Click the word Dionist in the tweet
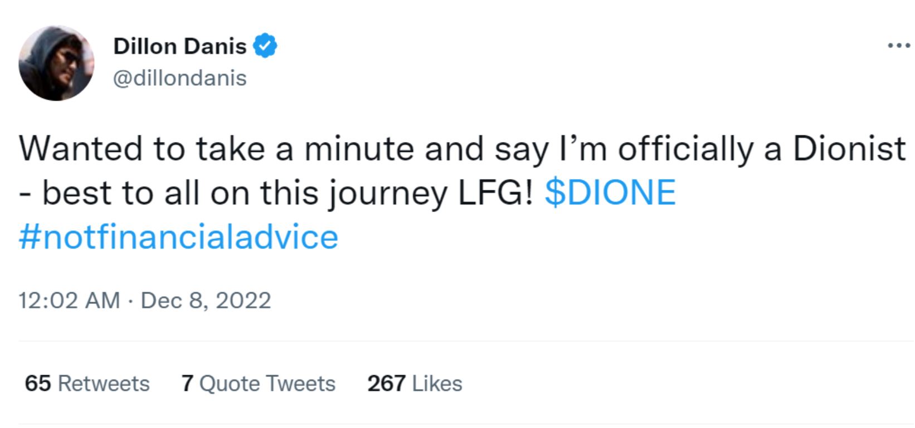 pos(849,149)
